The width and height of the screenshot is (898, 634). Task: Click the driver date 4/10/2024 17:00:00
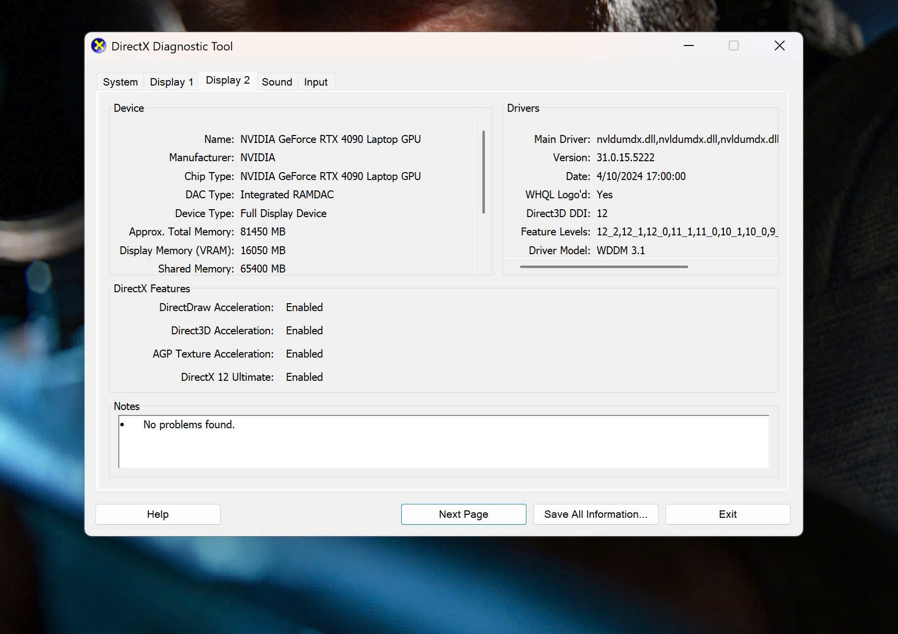click(641, 177)
